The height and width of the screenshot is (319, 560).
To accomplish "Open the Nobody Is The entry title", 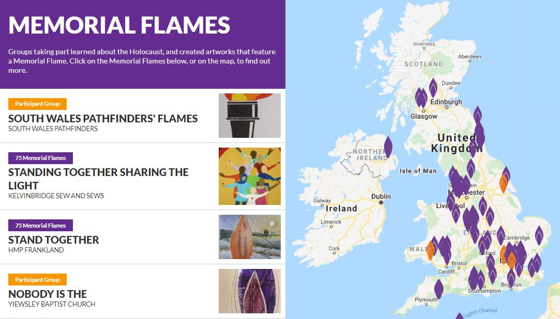I will (x=48, y=294).
